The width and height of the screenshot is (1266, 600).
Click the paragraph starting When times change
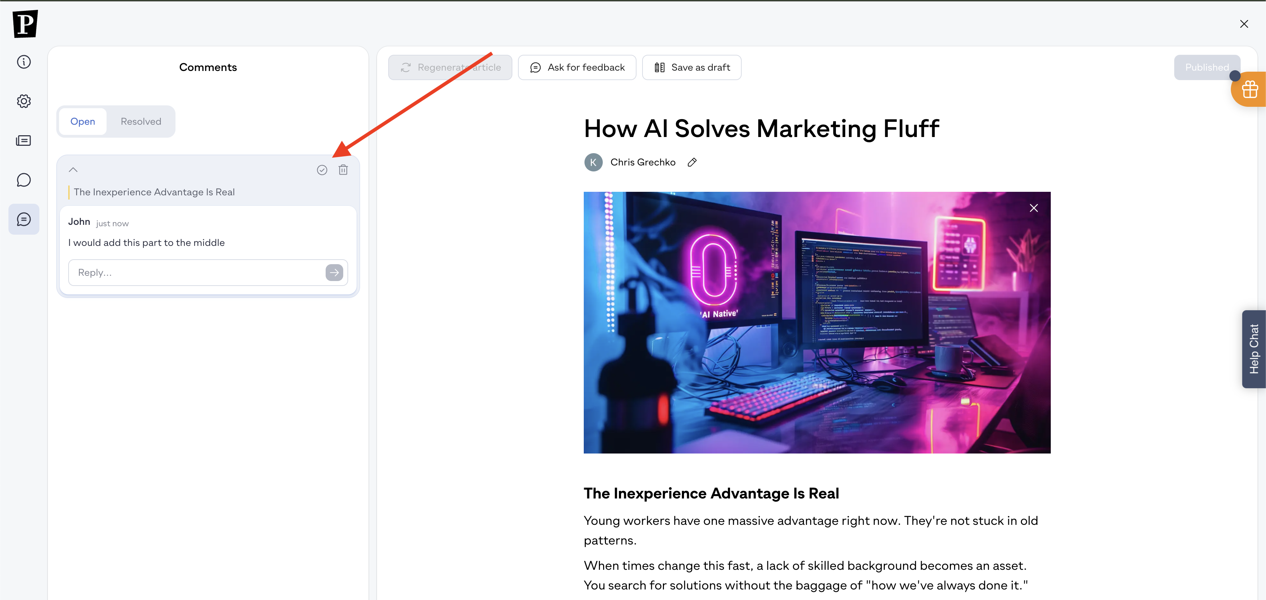806,575
